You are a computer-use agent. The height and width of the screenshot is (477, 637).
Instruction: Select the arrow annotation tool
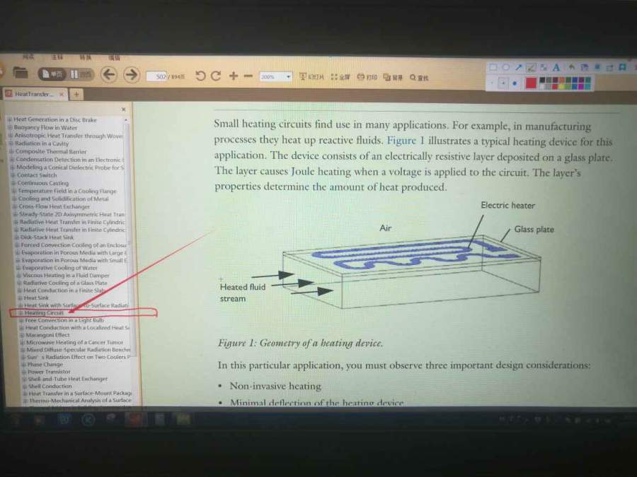pyautogui.click(x=518, y=67)
